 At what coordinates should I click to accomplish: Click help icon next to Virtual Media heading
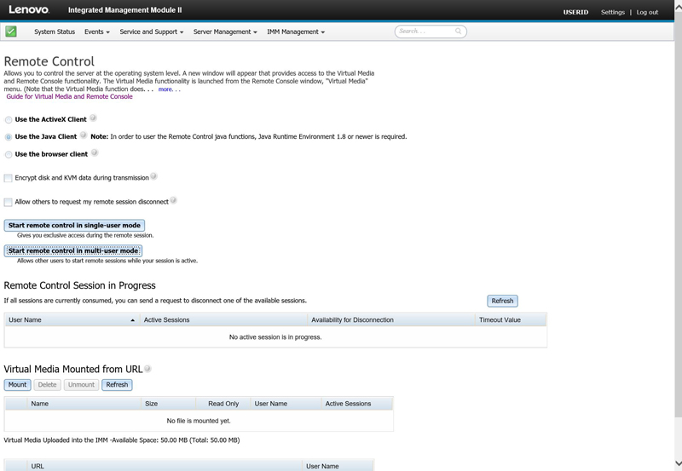[x=147, y=369]
